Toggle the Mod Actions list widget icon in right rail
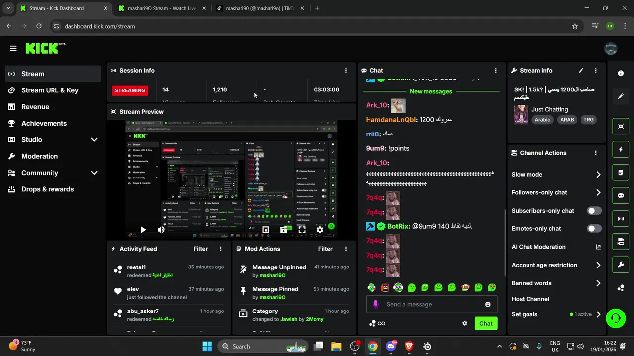Screen dimensions: 634x356 tap(621, 173)
